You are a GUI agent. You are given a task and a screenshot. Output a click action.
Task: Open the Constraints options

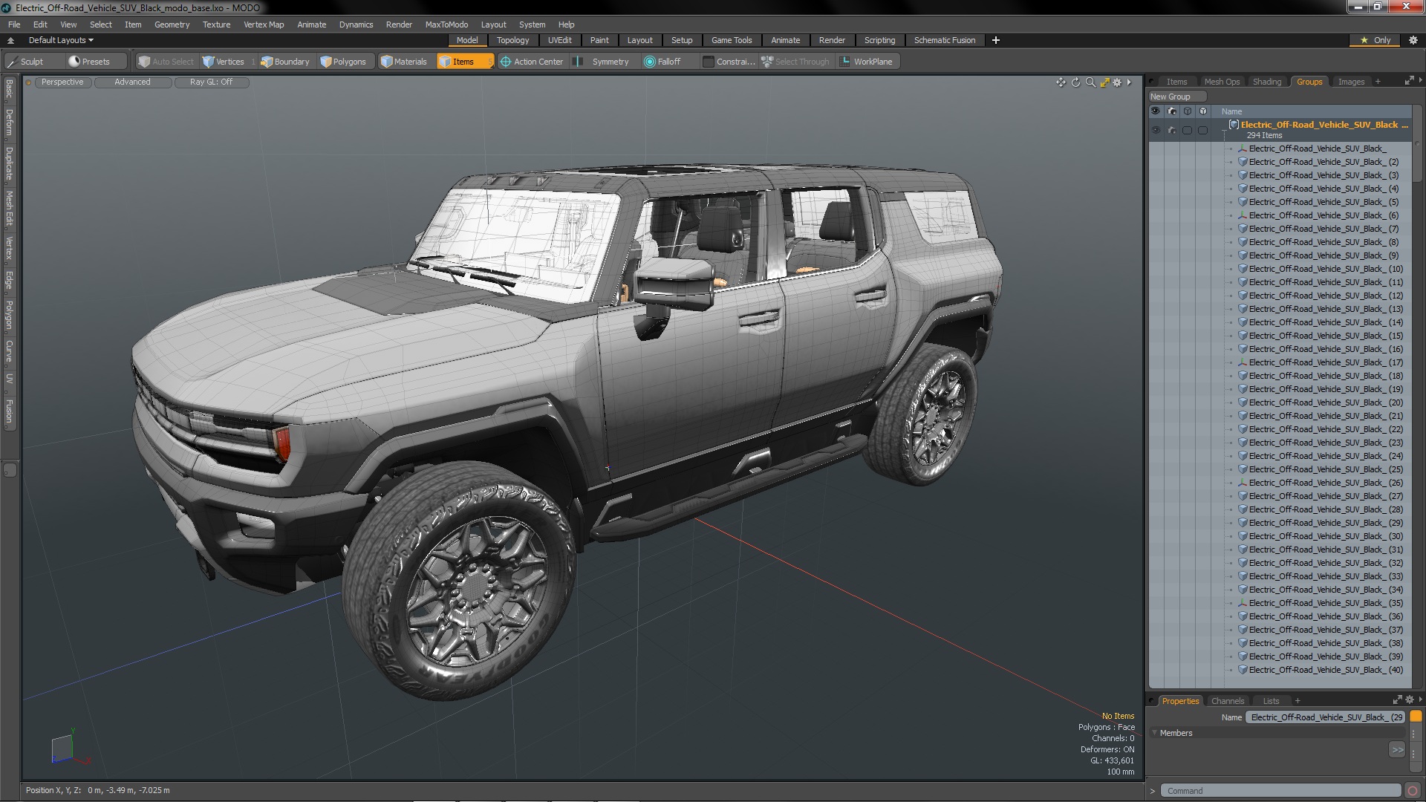click(729, 62)
